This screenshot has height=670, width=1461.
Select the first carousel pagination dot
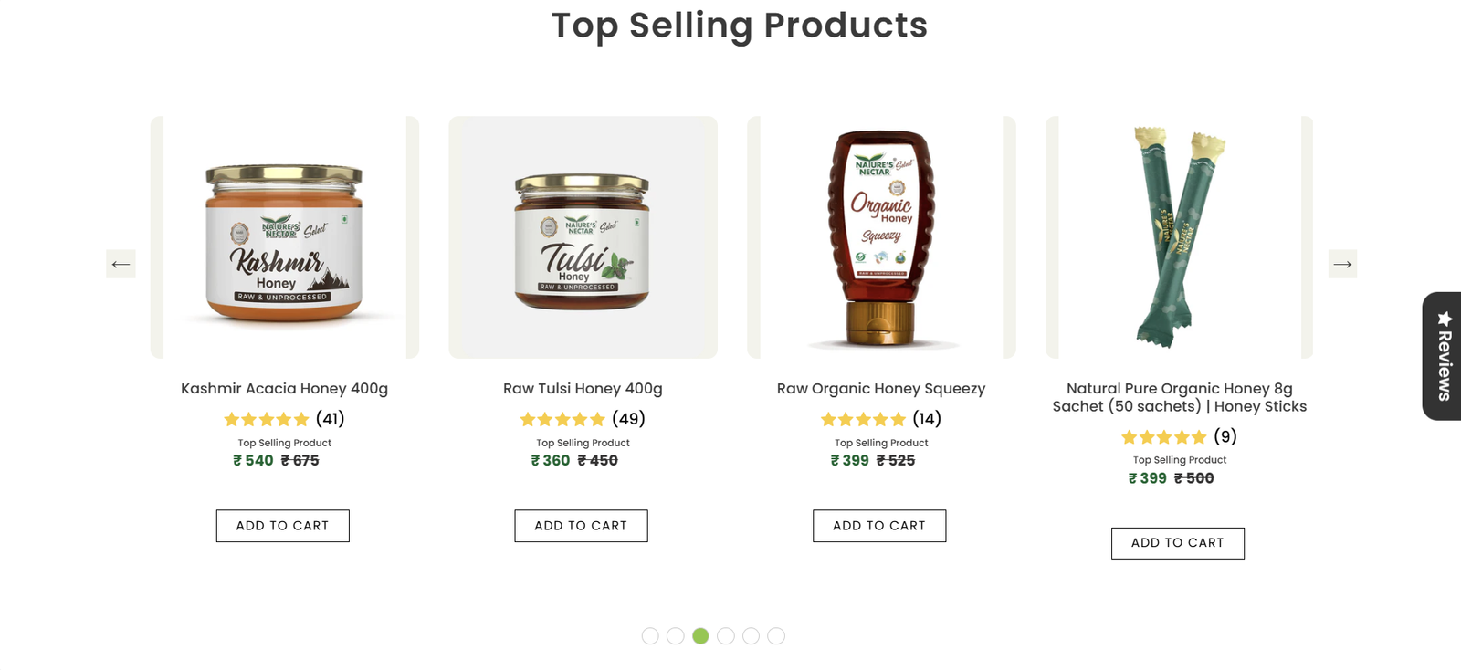pos(650,636)
